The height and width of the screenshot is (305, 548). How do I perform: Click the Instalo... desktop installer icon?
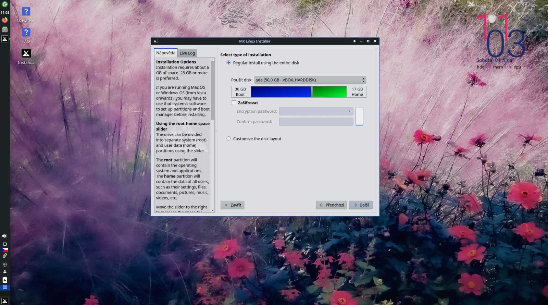[x=26, y=57]
